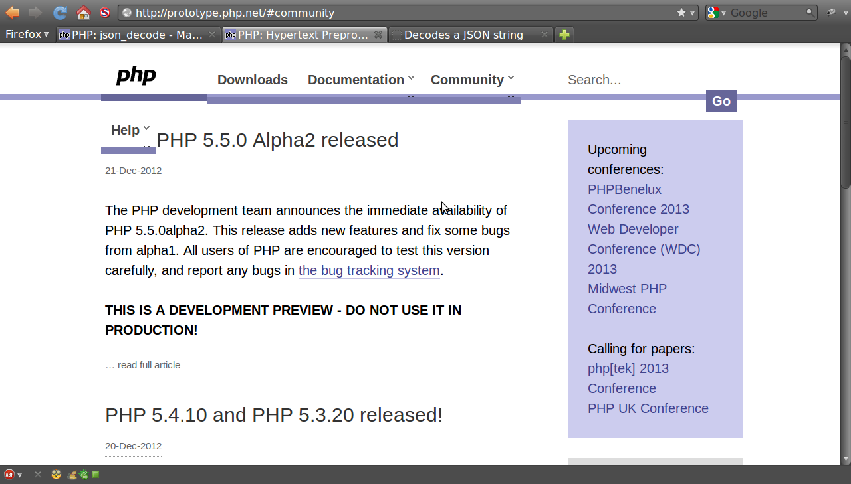Open the URL history dropdown arrow
The height and width of the screenshot is (484, 851).
(692, 13)
